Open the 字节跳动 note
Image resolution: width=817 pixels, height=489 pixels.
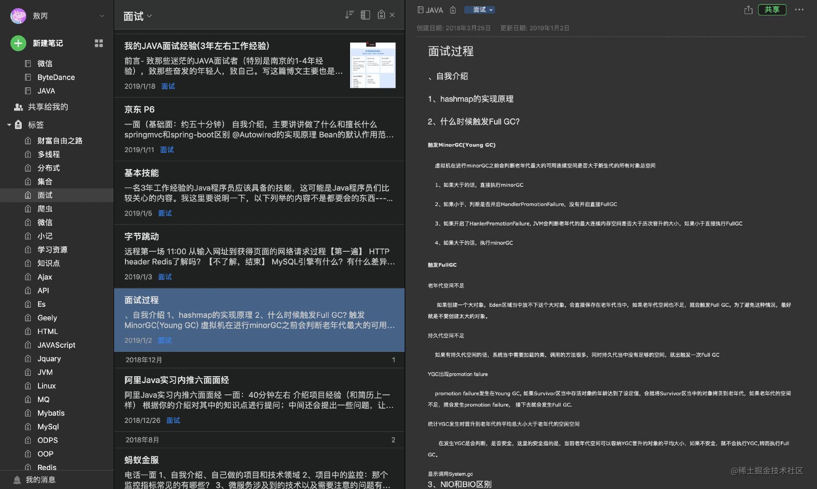[259, 256]
